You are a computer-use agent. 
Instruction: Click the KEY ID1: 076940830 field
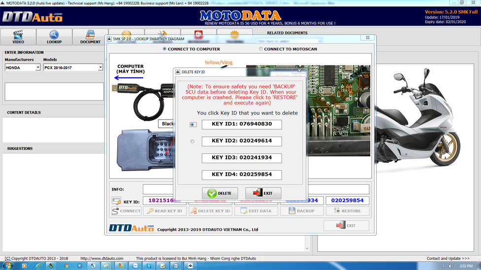242,124
